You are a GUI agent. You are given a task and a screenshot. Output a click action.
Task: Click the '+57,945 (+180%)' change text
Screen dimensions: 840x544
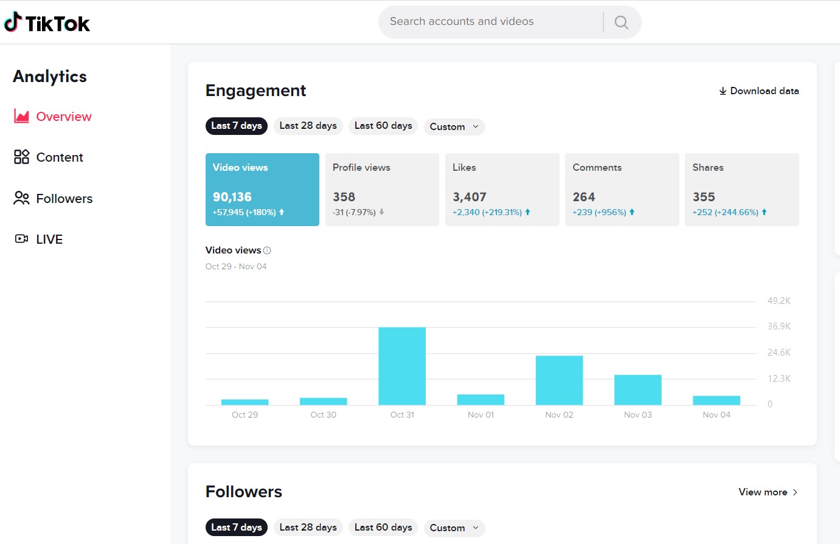click(244, 212)
